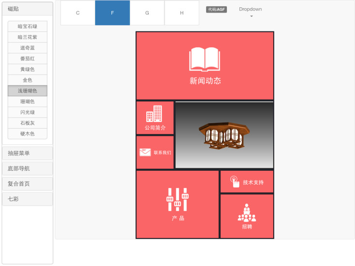Image resolution: width=355 pixels, height=266 pixels.
Task: Expand the 底部导航 accordion section
Action: coord(28,169)
